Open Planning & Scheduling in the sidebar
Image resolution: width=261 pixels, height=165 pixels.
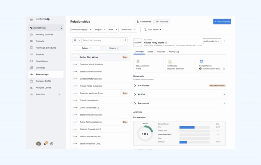click(46, 48)
